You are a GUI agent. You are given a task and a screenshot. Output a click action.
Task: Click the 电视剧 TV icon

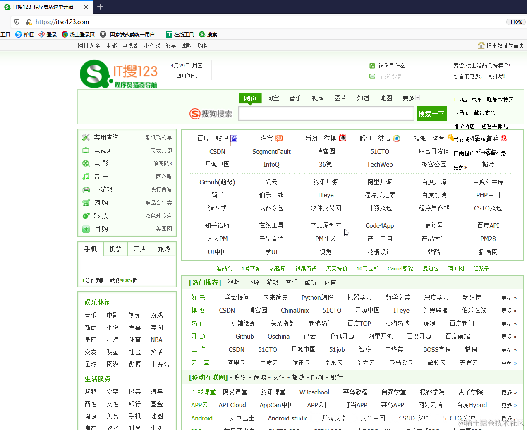pyautogui.click(x=86, y=150)
